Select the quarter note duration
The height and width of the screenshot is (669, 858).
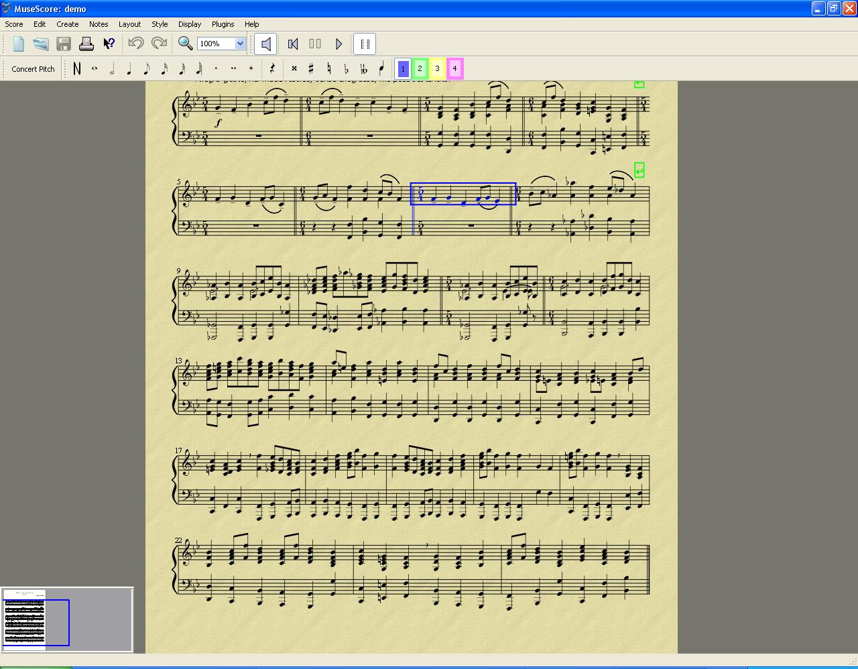pyautogui.click(x=129, y=68)
